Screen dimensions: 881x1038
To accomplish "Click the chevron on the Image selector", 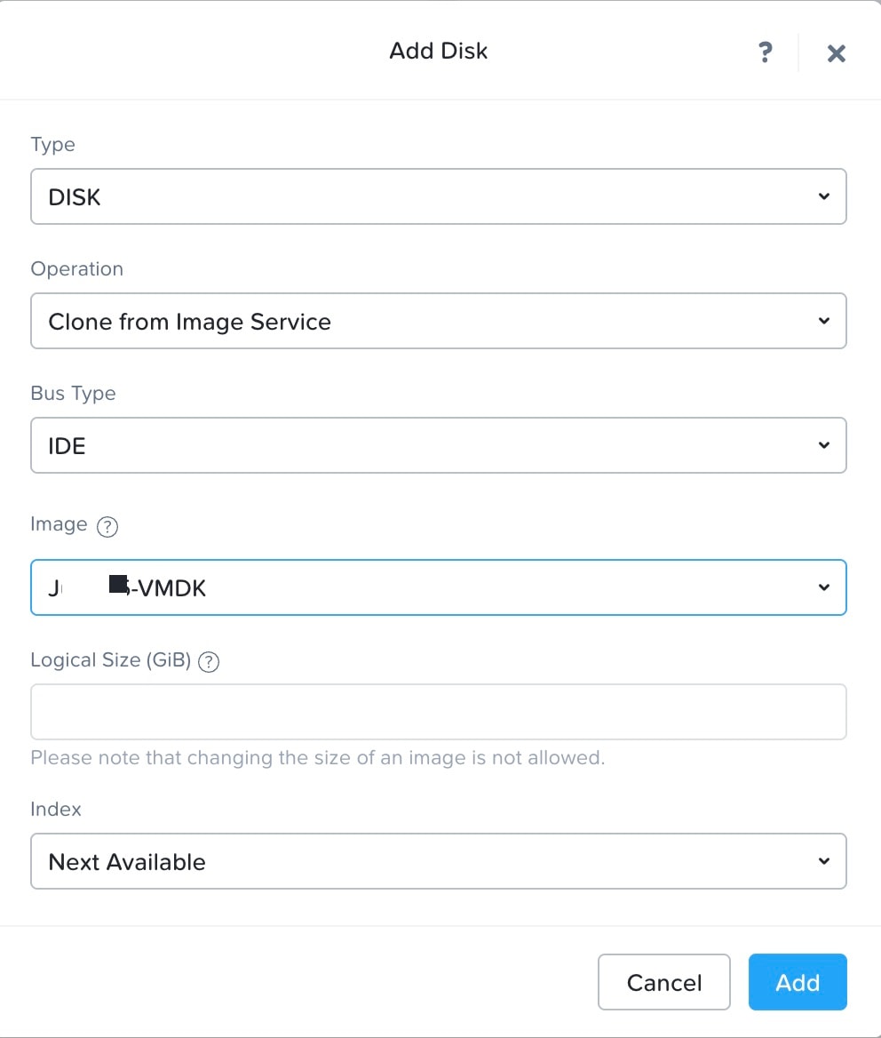I will (x=824, y=587).
